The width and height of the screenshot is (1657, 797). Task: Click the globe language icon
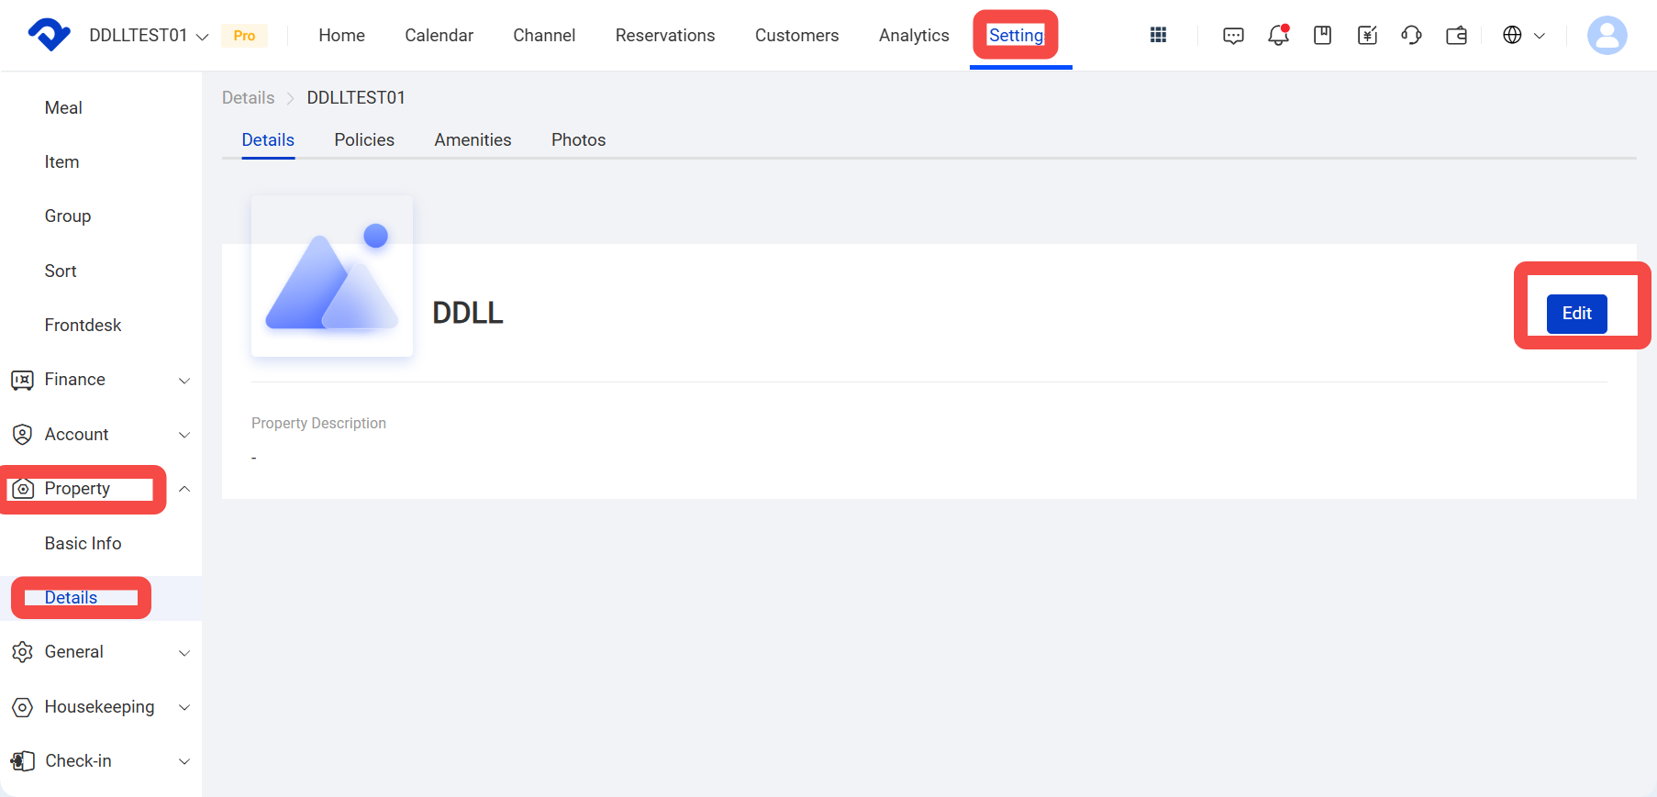[x=1512, y=35]
